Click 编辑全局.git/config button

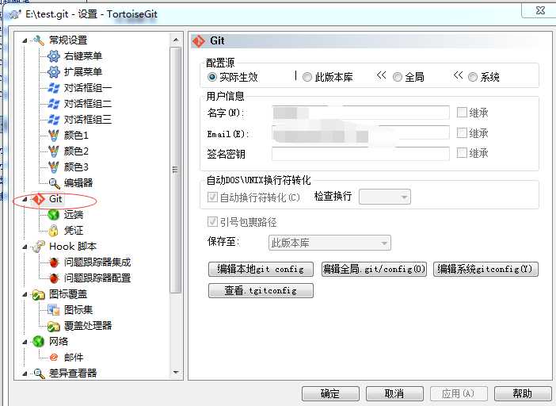click(374, 270)
